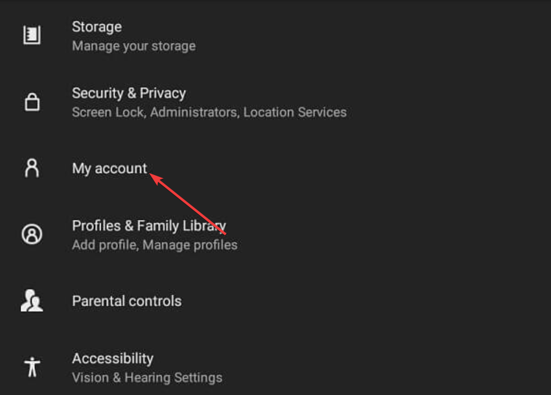Select the Parental controls label text
The width and height of the screenshot is (551, 395).
(127, 301)
